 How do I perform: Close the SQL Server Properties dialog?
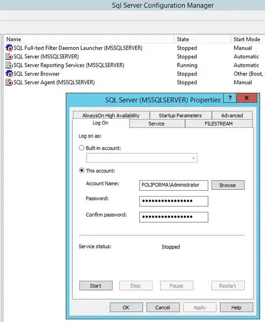tap(247, 98)
